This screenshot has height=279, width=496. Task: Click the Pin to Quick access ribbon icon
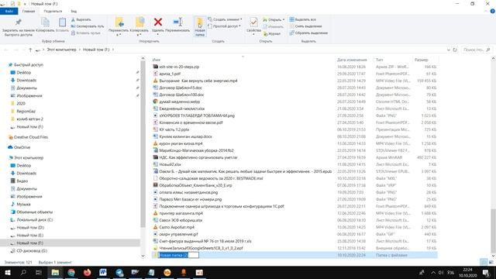point(18,22)
